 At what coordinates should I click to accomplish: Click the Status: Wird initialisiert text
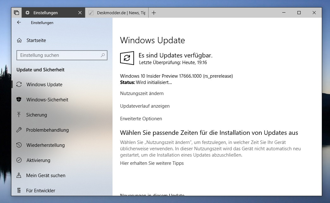click(x=146, y=82)
